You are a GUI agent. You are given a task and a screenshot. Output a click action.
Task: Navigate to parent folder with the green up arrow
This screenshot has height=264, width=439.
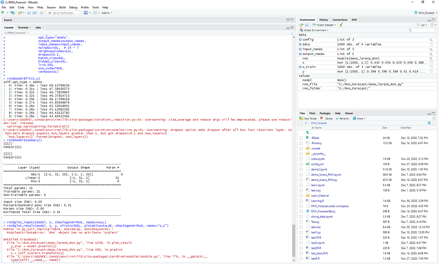307,132
